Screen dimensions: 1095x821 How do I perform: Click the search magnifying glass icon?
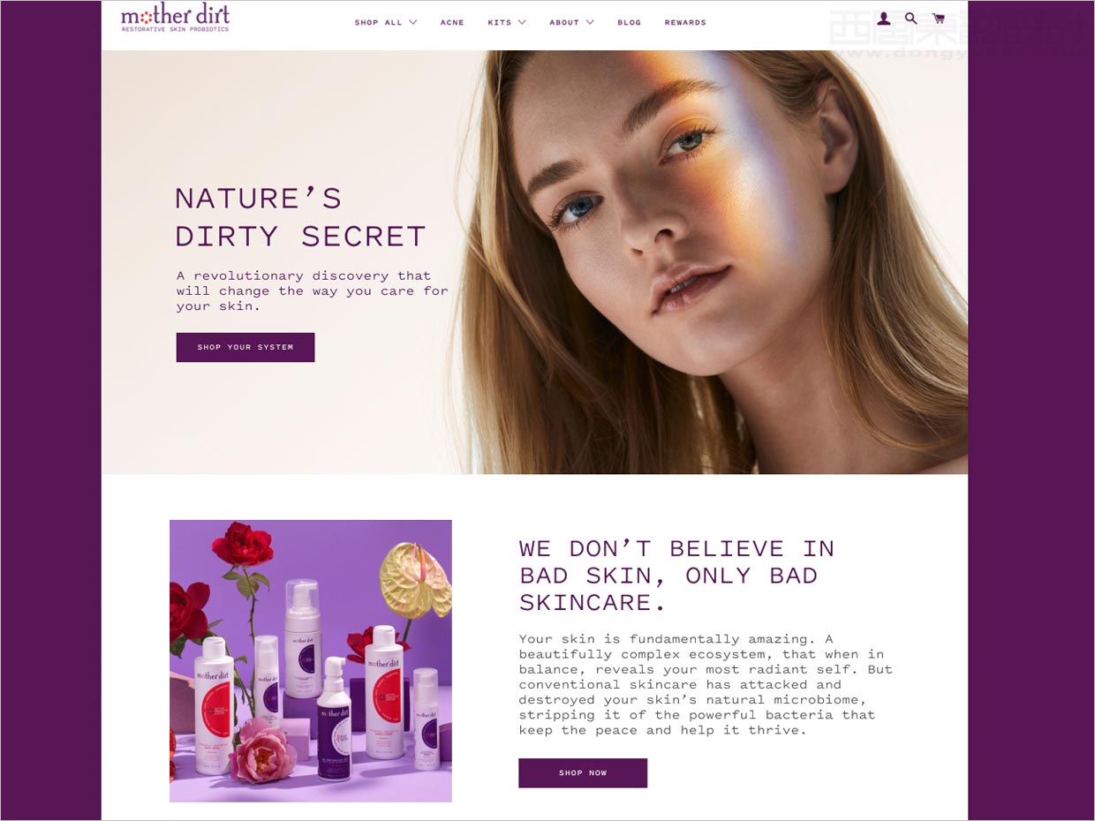click(910, 19)
